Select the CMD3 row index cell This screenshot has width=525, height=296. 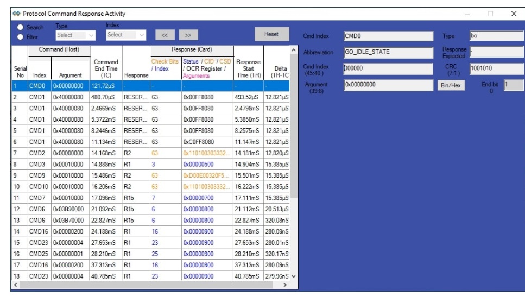click(40, 165)
